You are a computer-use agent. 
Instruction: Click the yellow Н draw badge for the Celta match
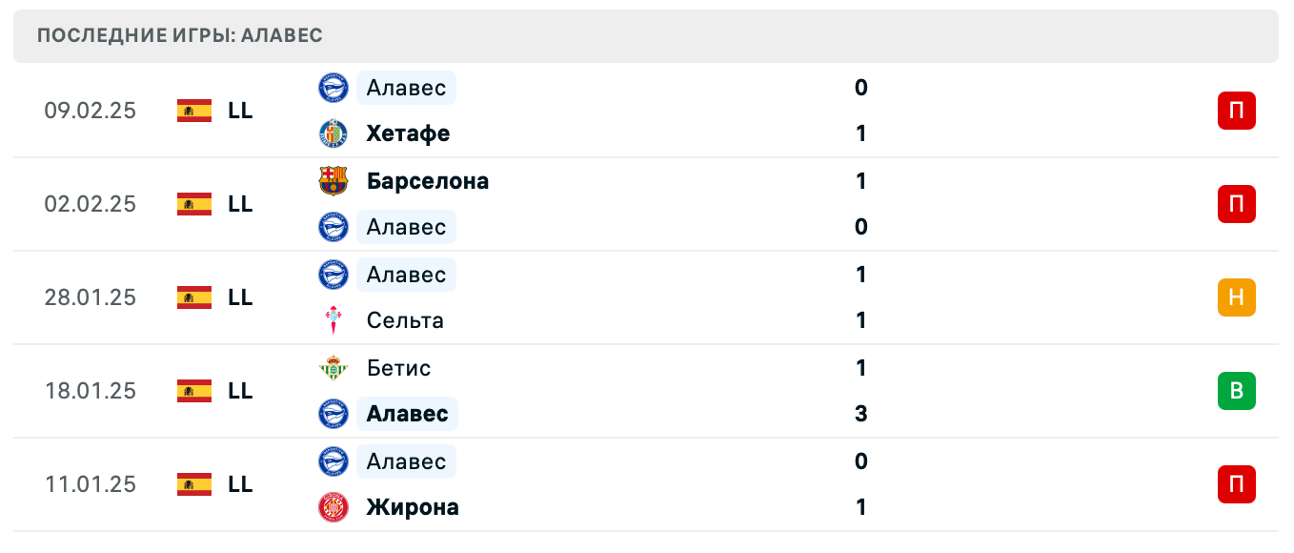(1236, 297)
